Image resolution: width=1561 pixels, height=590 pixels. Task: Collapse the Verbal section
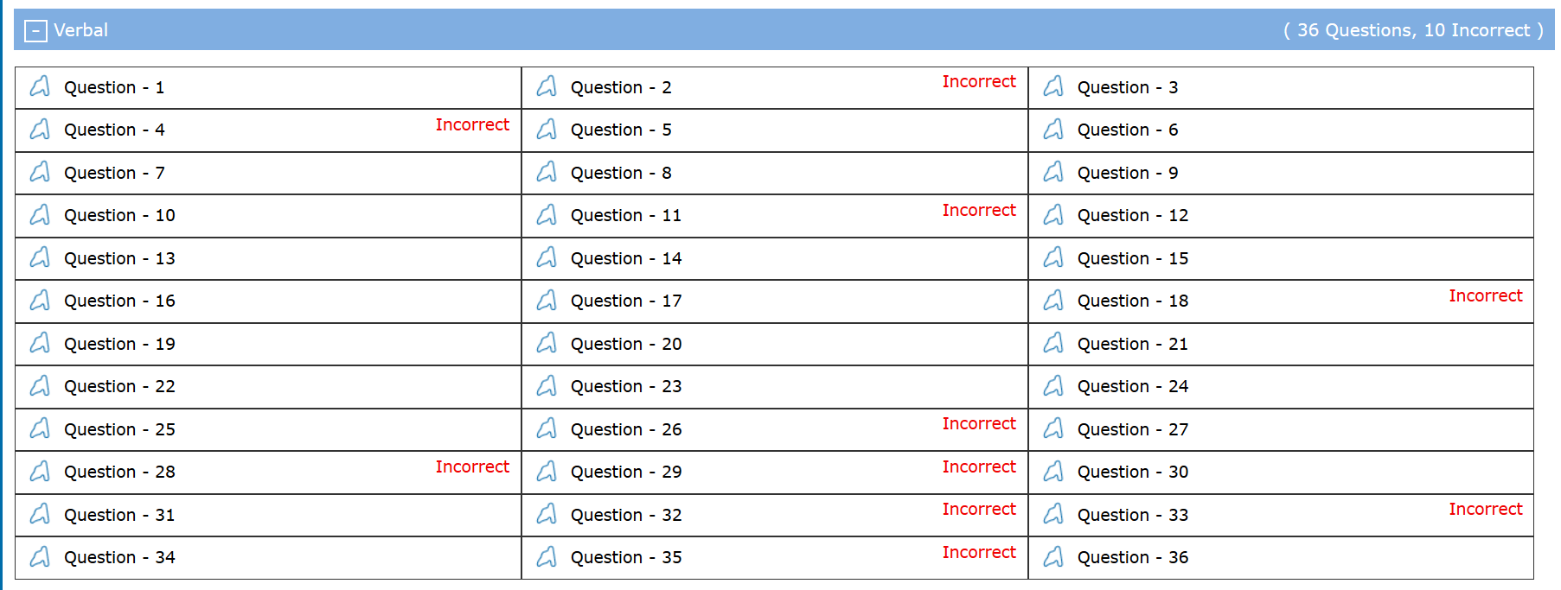click(x=35, y=31)
